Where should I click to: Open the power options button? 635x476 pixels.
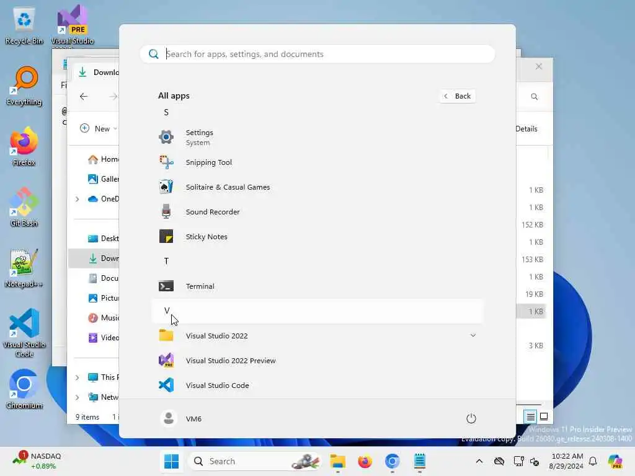[471, 418]
